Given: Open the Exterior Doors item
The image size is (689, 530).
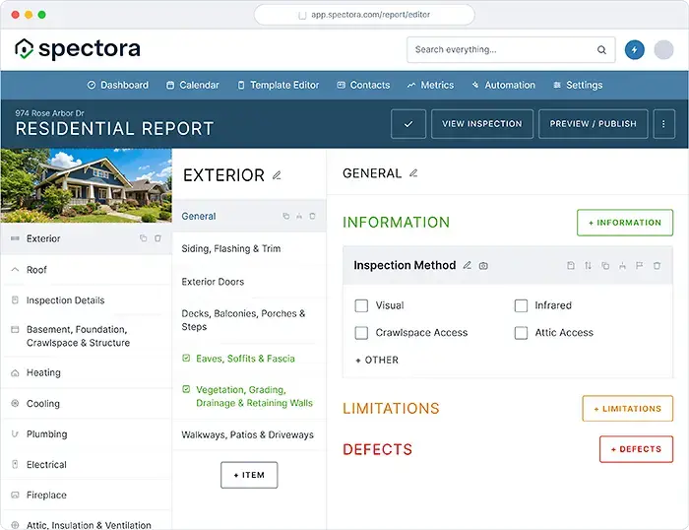Looking at the screenshot, I should coord(249,282).
